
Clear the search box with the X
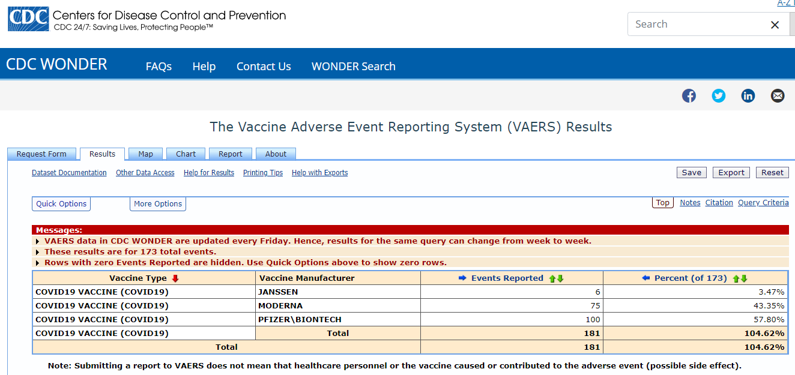775,25
